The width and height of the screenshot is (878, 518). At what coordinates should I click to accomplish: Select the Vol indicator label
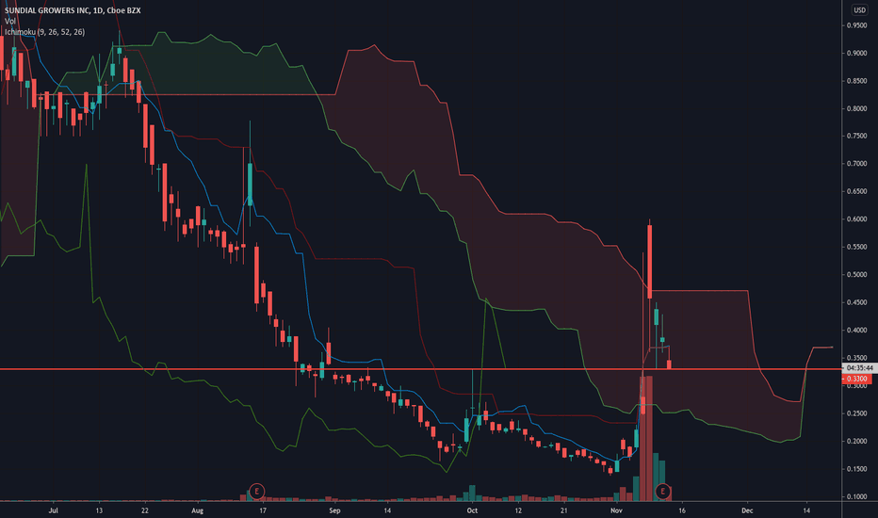10,22
